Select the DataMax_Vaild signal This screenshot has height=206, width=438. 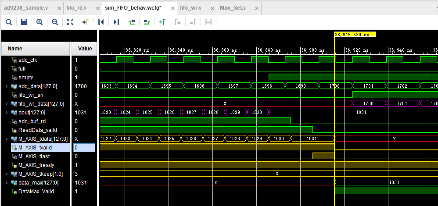(36, 192)
